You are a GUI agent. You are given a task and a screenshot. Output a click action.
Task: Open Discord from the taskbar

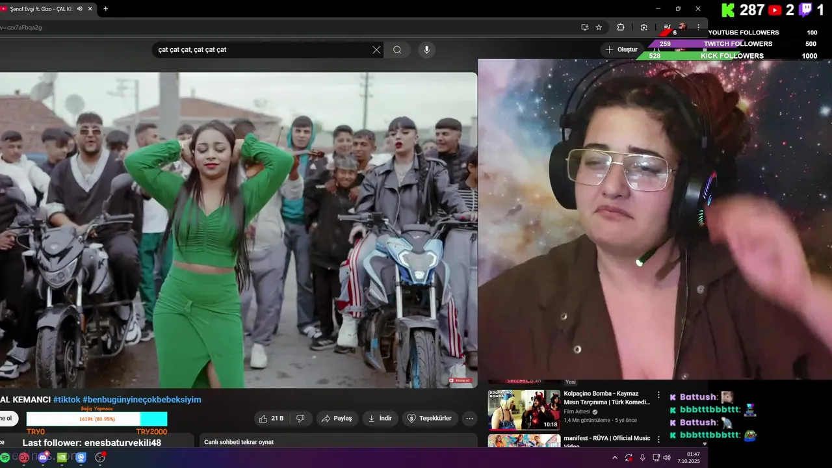pos(43,458)
